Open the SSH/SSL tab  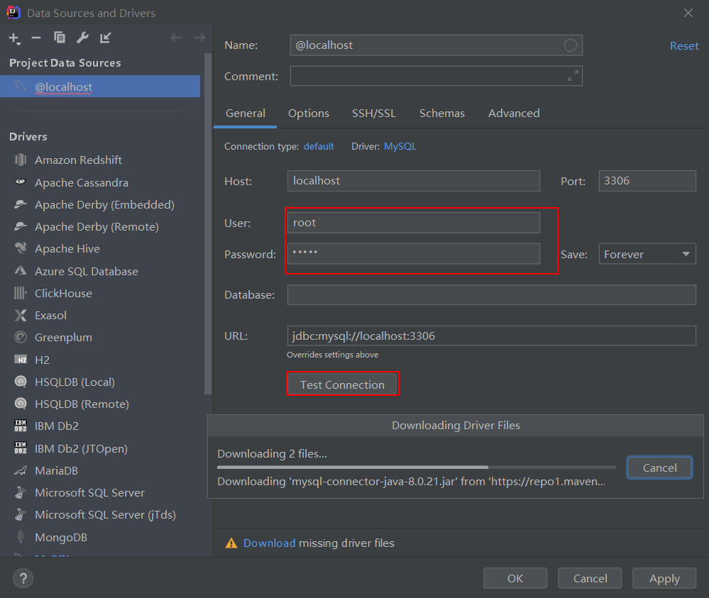pos(374,113)
